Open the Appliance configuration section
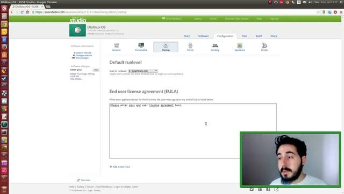 (x=240, y=47)
